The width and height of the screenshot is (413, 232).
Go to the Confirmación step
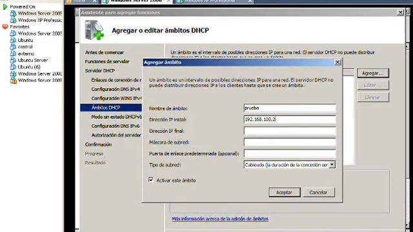(98, 144)
